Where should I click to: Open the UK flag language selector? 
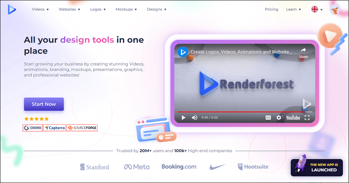tap(317, 9)
